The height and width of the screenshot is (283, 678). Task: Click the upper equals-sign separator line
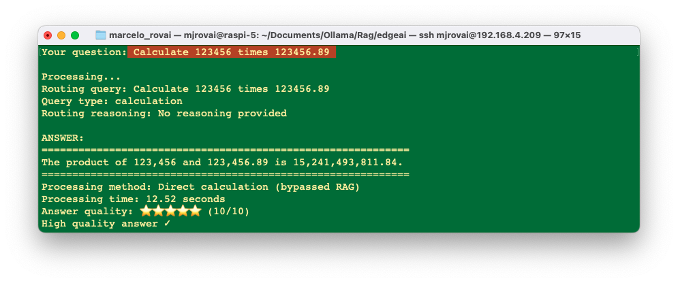coord(226,150)
